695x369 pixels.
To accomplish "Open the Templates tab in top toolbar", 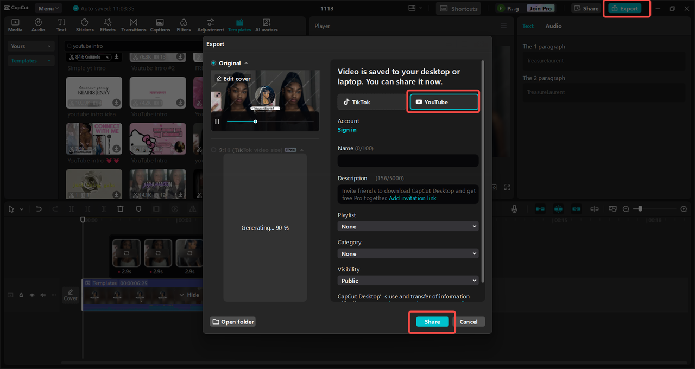I will point(239,25).
